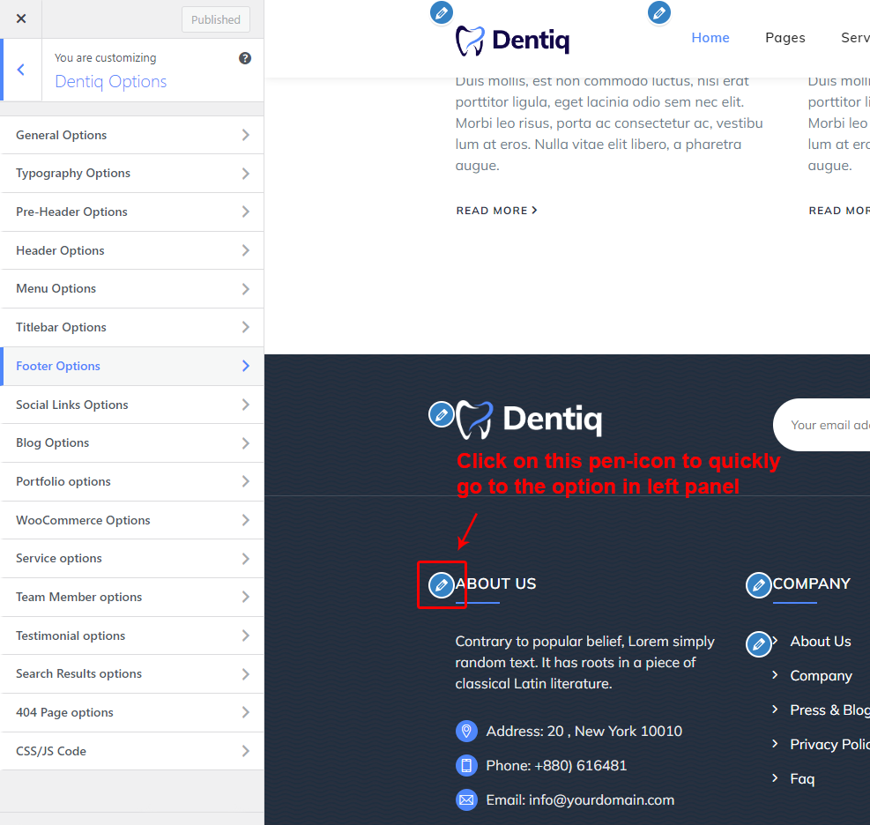Go back using the left chevron arrow
The height and width of the screenshot is (825, 870).
point(21,70)
